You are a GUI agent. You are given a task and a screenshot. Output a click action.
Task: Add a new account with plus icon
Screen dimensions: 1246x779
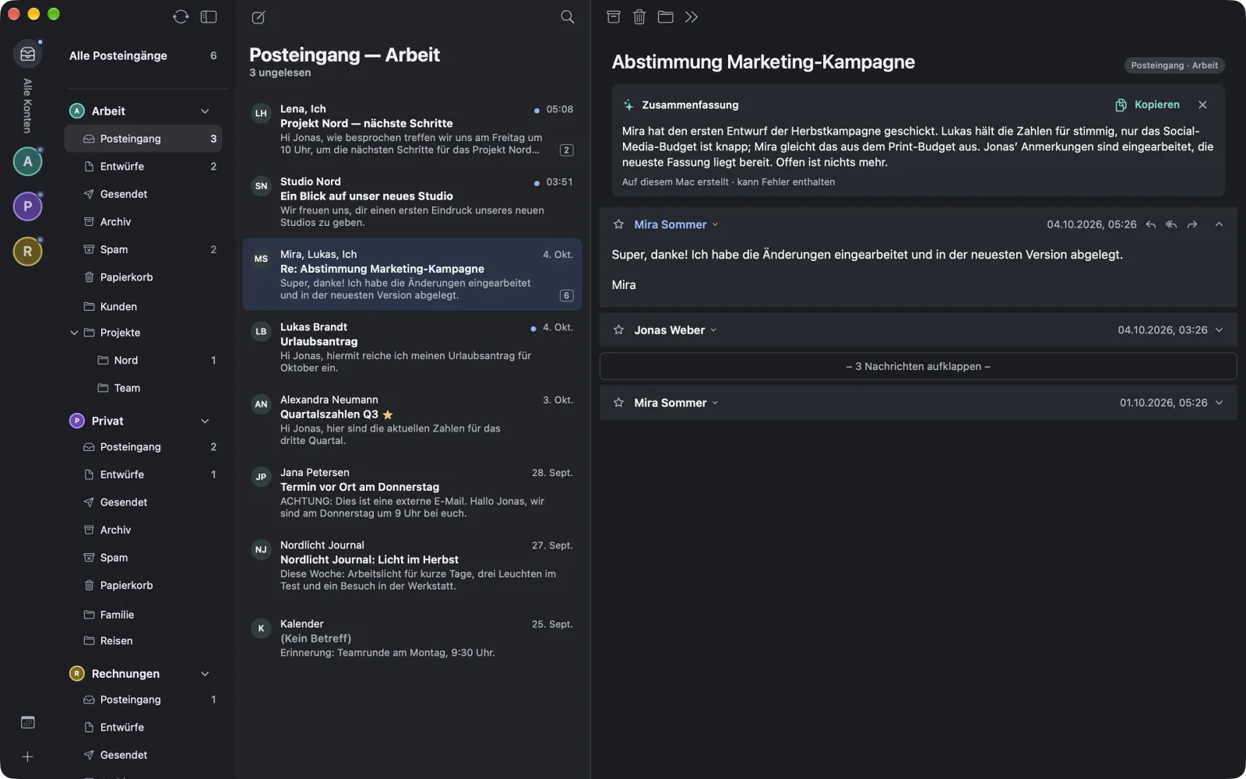tap(27, 756)
